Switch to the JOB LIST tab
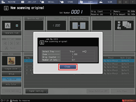136x102 pixels. pyautogui.click(x=29, y=2)
